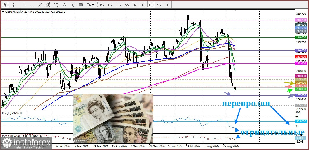Pick the Vertical Line drawing tool
309x150 pixels.
pos(24,5)
